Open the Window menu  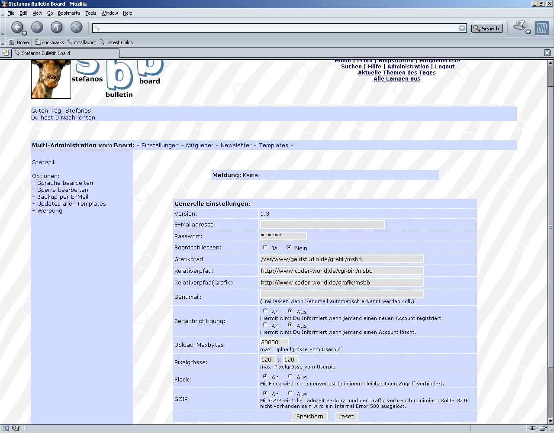click(110, 13)
